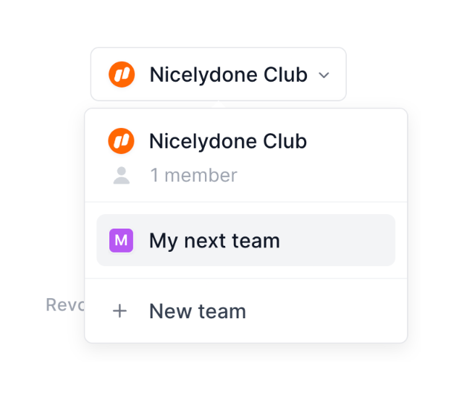Choose the "New team" option text

point(198,311)
